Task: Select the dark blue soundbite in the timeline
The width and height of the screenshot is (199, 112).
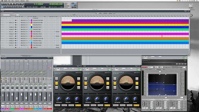Action: pyautogui.click(x=125, y=27)
